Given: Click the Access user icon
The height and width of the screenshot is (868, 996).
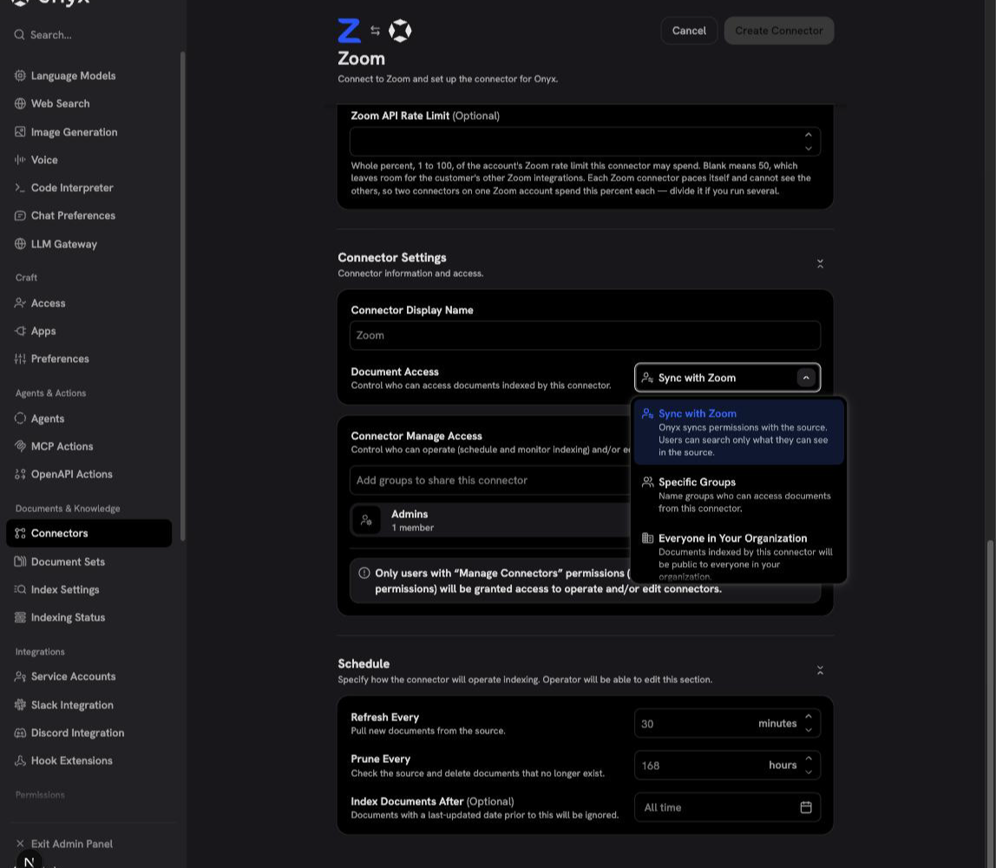Looking at the screenshot, I should pyautogui.click(x=20, y=303).
